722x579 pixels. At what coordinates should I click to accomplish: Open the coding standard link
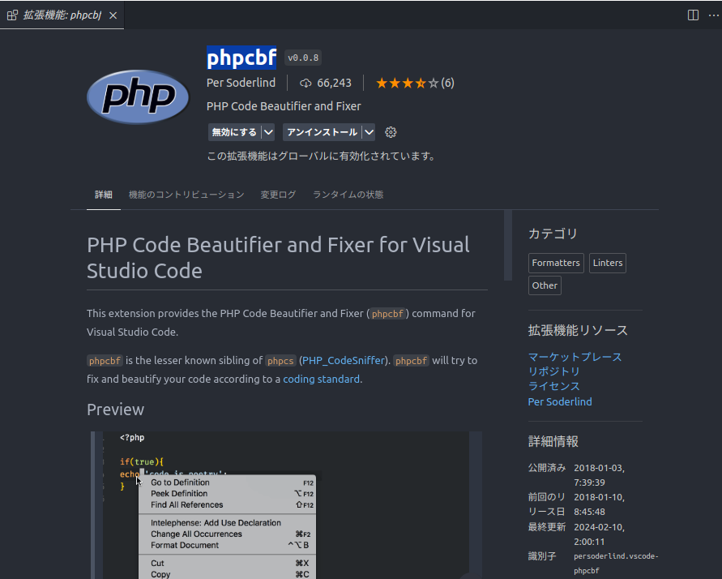coord(321,379)
